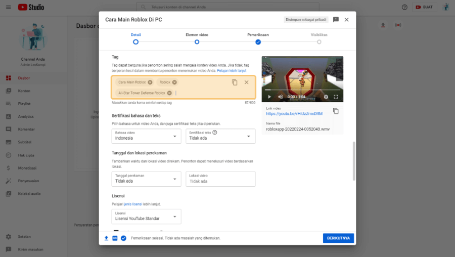Screen dimensions: 455x257
Task: Click Disimpan sebagai pribadi status badge
Action: (x=306, y=19)
